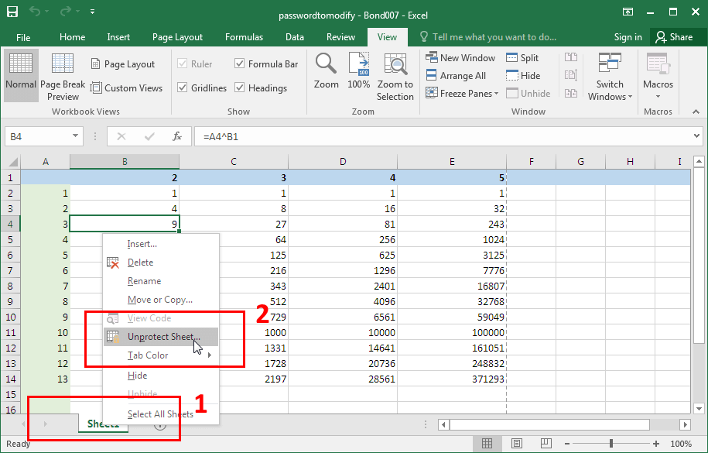The image size is (708, 453).
Task: Open Custom Views dialog
Action: coord(126,88)
